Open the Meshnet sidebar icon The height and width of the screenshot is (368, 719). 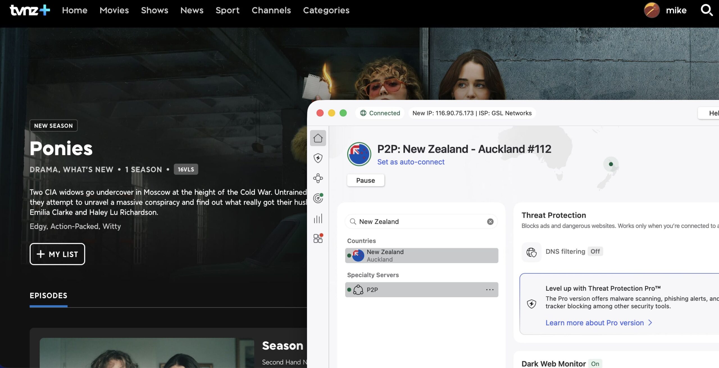(318, 178)
